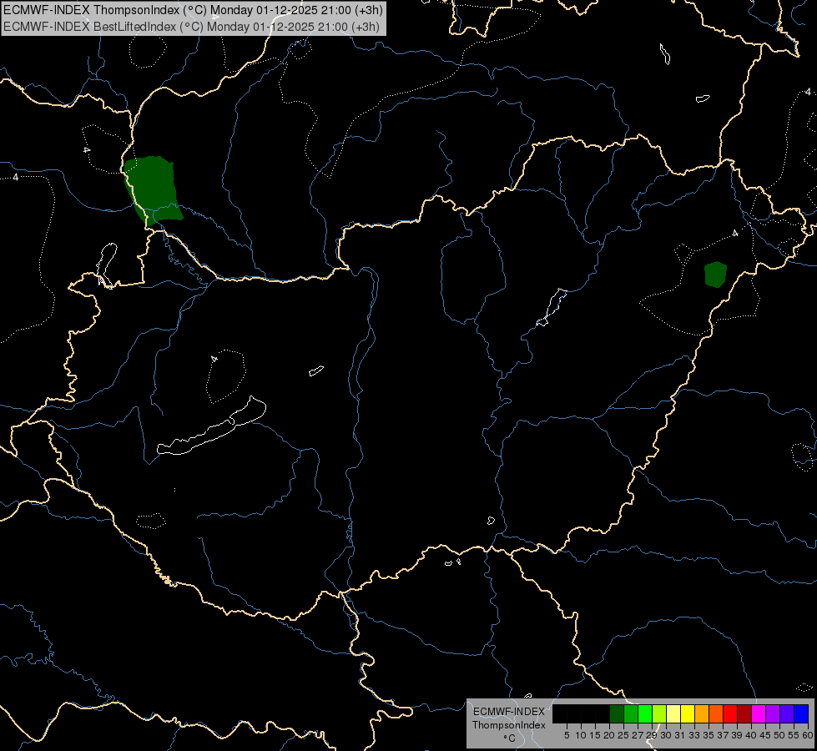
Task: Pick the blue 55-60 legend swatch
Action: pyautogui.click(x=801, y=713)
